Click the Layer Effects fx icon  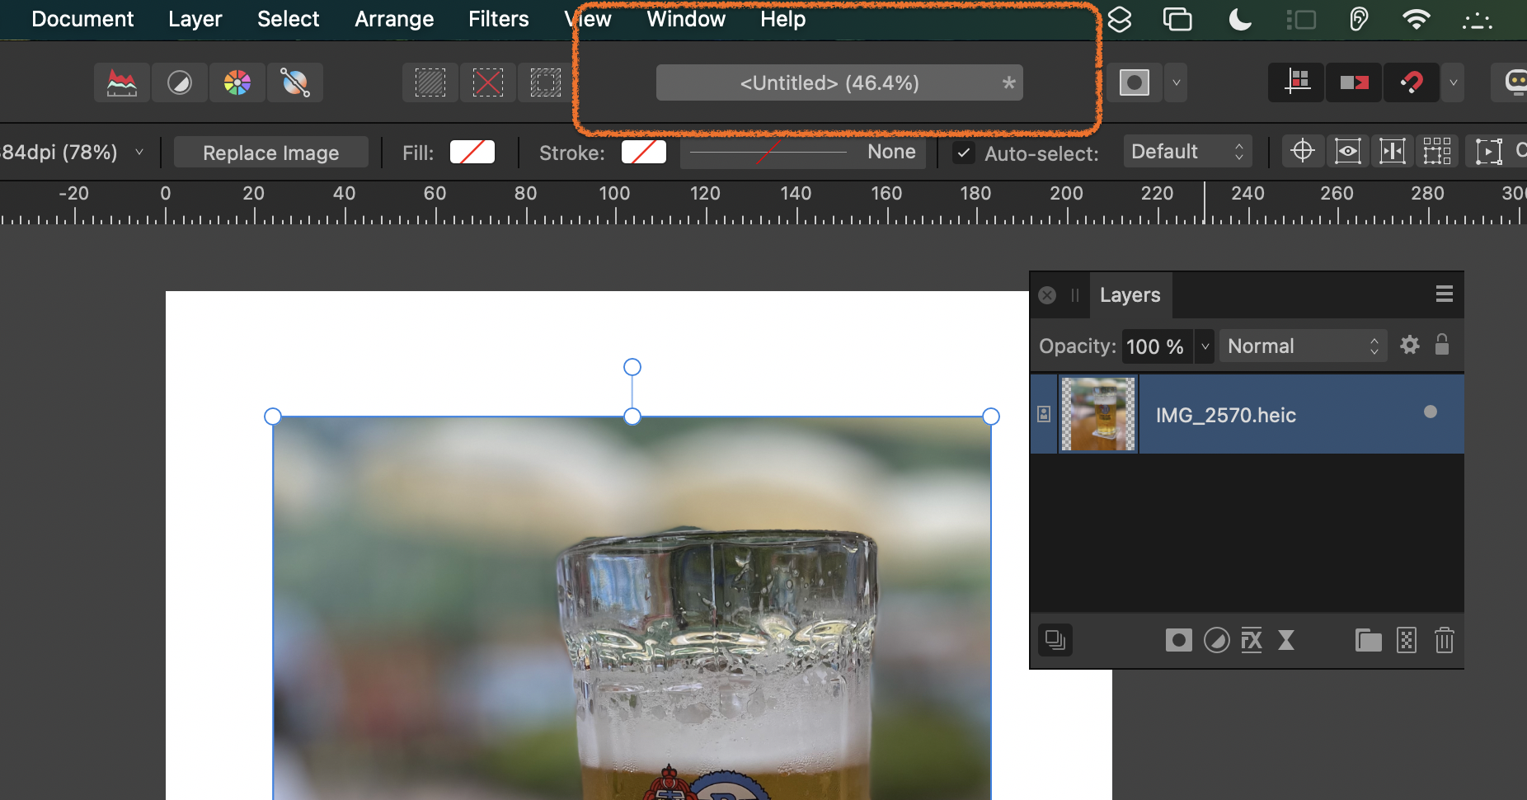tap(1252, 640)
